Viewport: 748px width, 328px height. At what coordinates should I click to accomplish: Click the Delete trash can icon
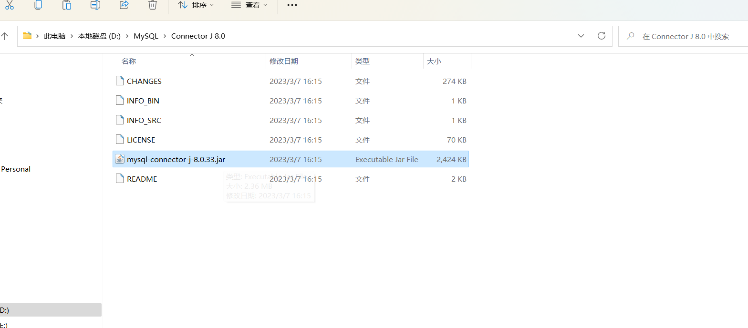point(152,5)
